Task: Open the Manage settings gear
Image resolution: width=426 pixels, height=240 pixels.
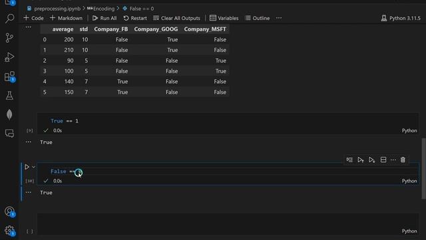Action: pyautogui.click(x=9, y=231)
